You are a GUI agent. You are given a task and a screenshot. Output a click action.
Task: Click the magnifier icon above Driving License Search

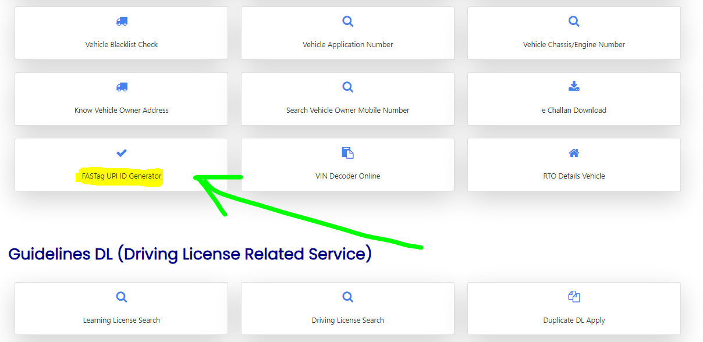(x=348, y=297)
